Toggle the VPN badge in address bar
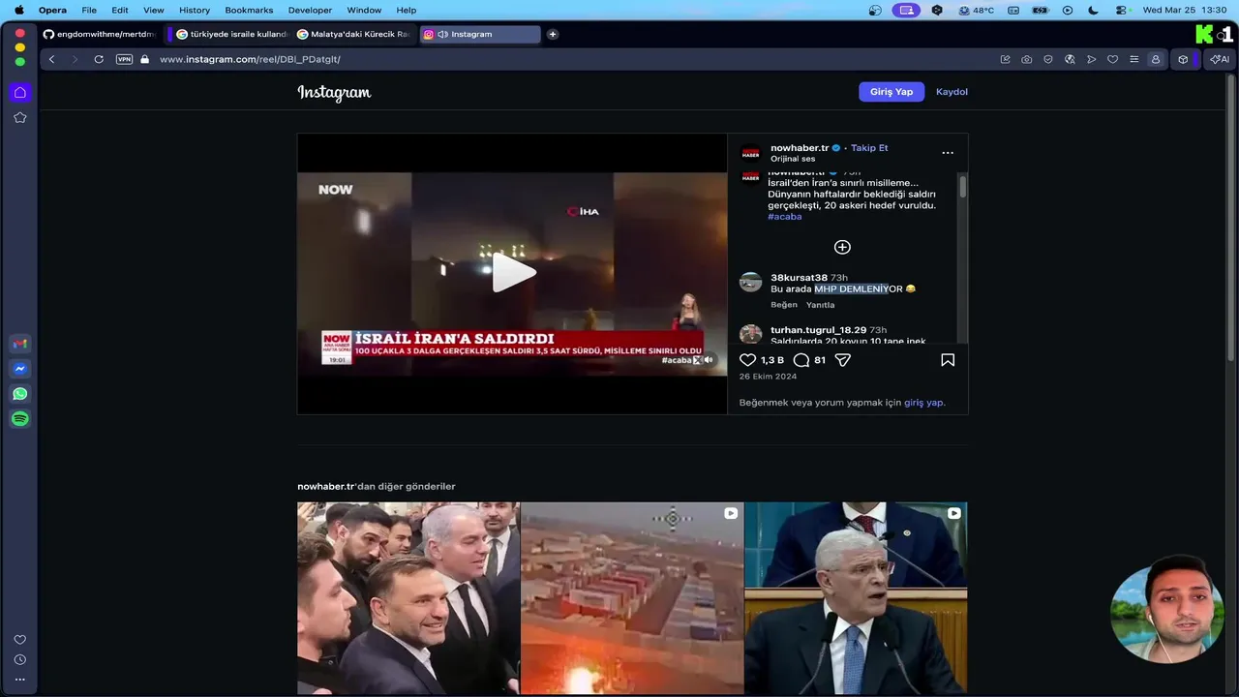 coord(124,59)
